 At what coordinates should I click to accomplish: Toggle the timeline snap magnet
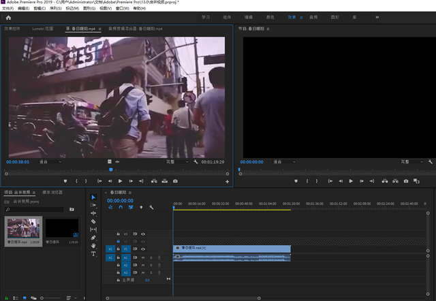(x=121, y=207)
